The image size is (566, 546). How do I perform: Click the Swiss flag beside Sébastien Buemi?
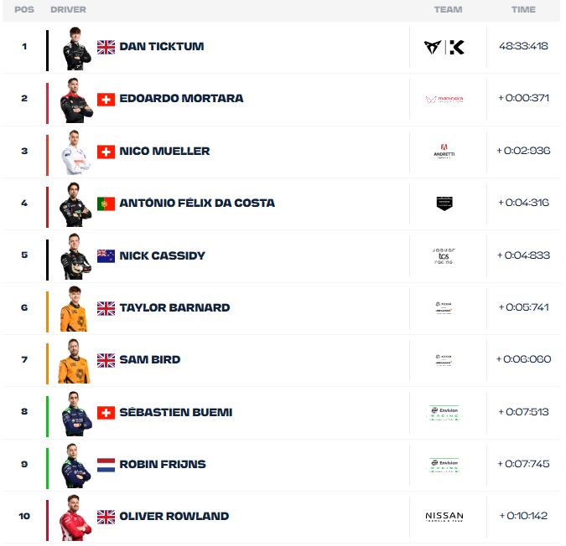[106, 412]
